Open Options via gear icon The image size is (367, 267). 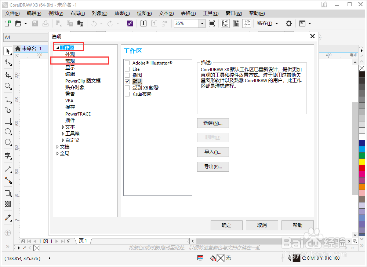pos(289,23)
